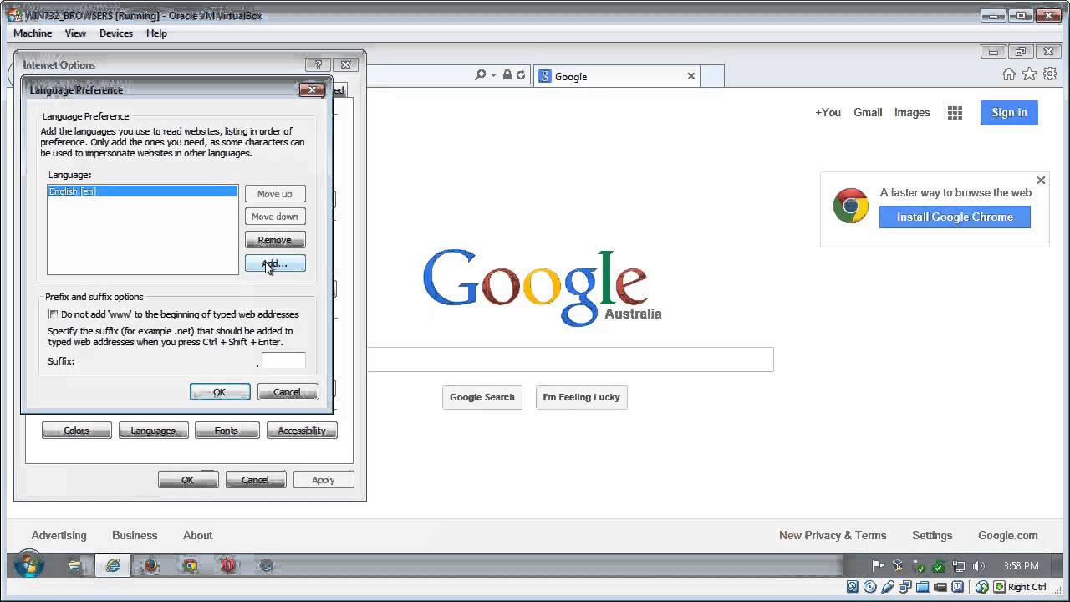Screen dimensions: 1070x602
Task: Click Cancel in Internet Options window
Action: (x=256, y=480)
